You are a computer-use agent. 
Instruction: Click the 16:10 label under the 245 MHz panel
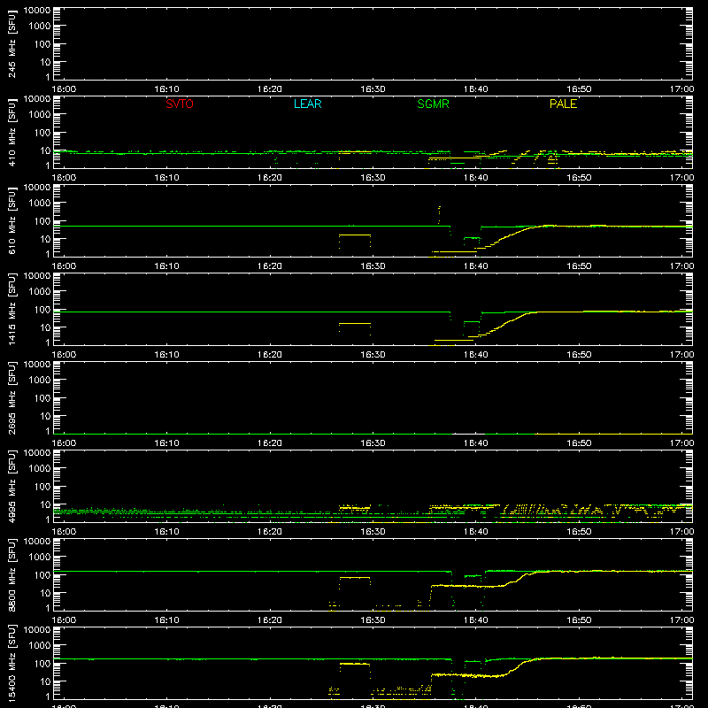(166, 89)
